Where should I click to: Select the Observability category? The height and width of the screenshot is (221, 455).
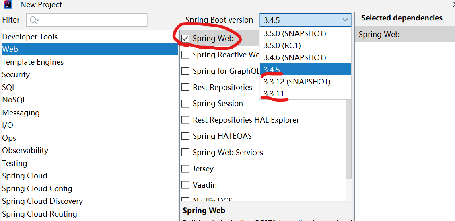pyautogui.click(x=90, y=150)
